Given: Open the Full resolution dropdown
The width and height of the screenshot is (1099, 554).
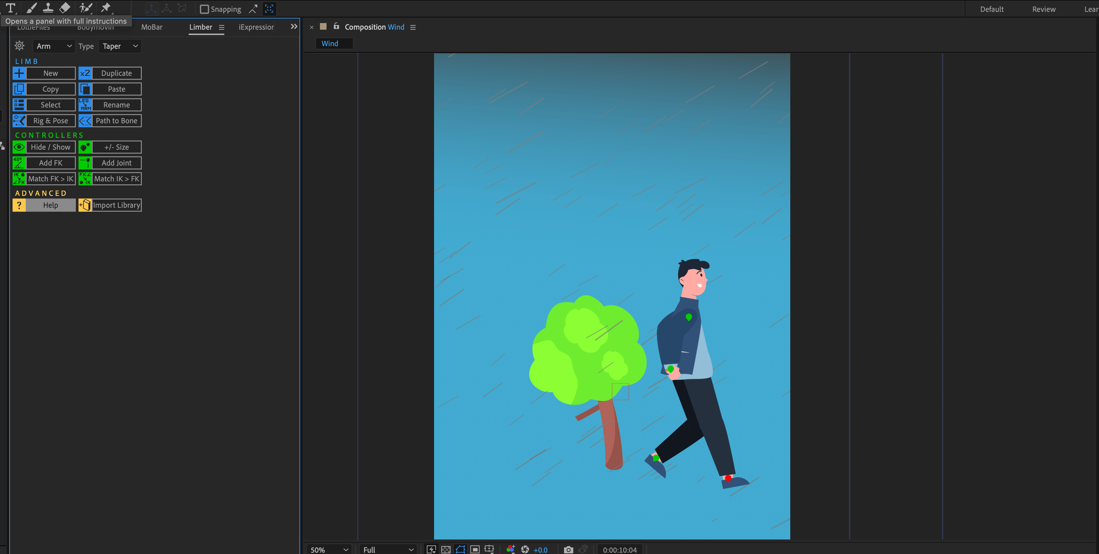Looking at the screenshot, I should (387, 550).
